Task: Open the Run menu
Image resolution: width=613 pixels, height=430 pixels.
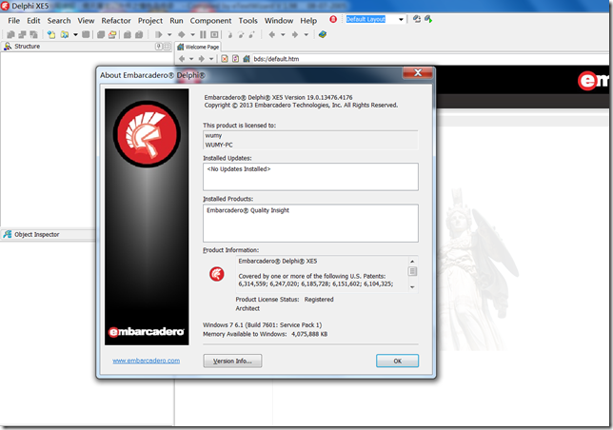Action: pos(176,21)
